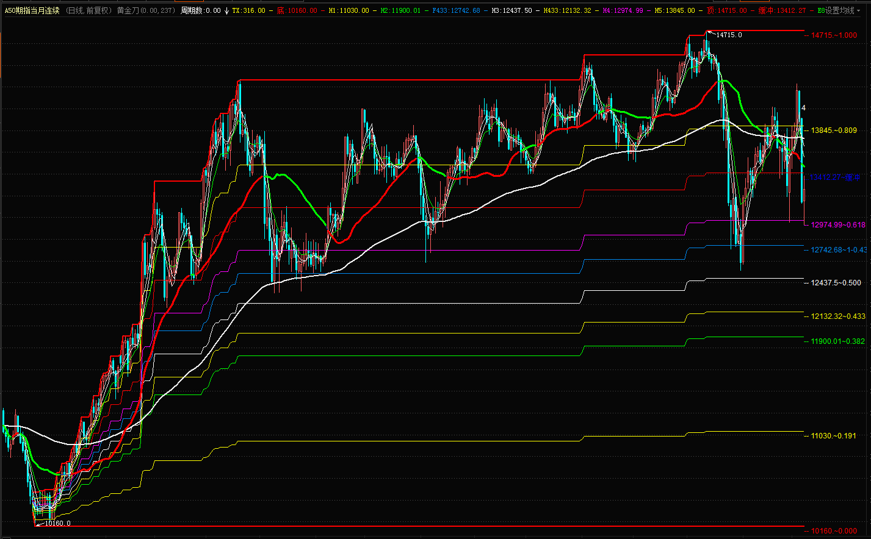
Task: Click the F433:12742.68 header value
Action: (x=456, y=10)
